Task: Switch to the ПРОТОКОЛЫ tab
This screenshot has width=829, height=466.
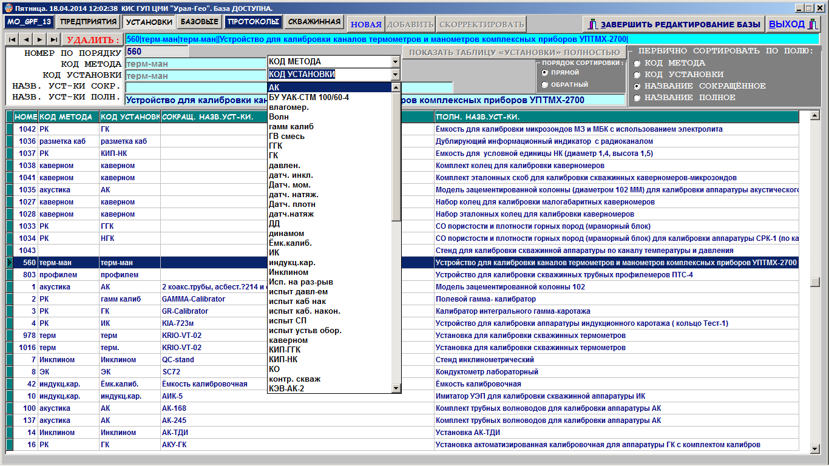Action: [254, 22]
